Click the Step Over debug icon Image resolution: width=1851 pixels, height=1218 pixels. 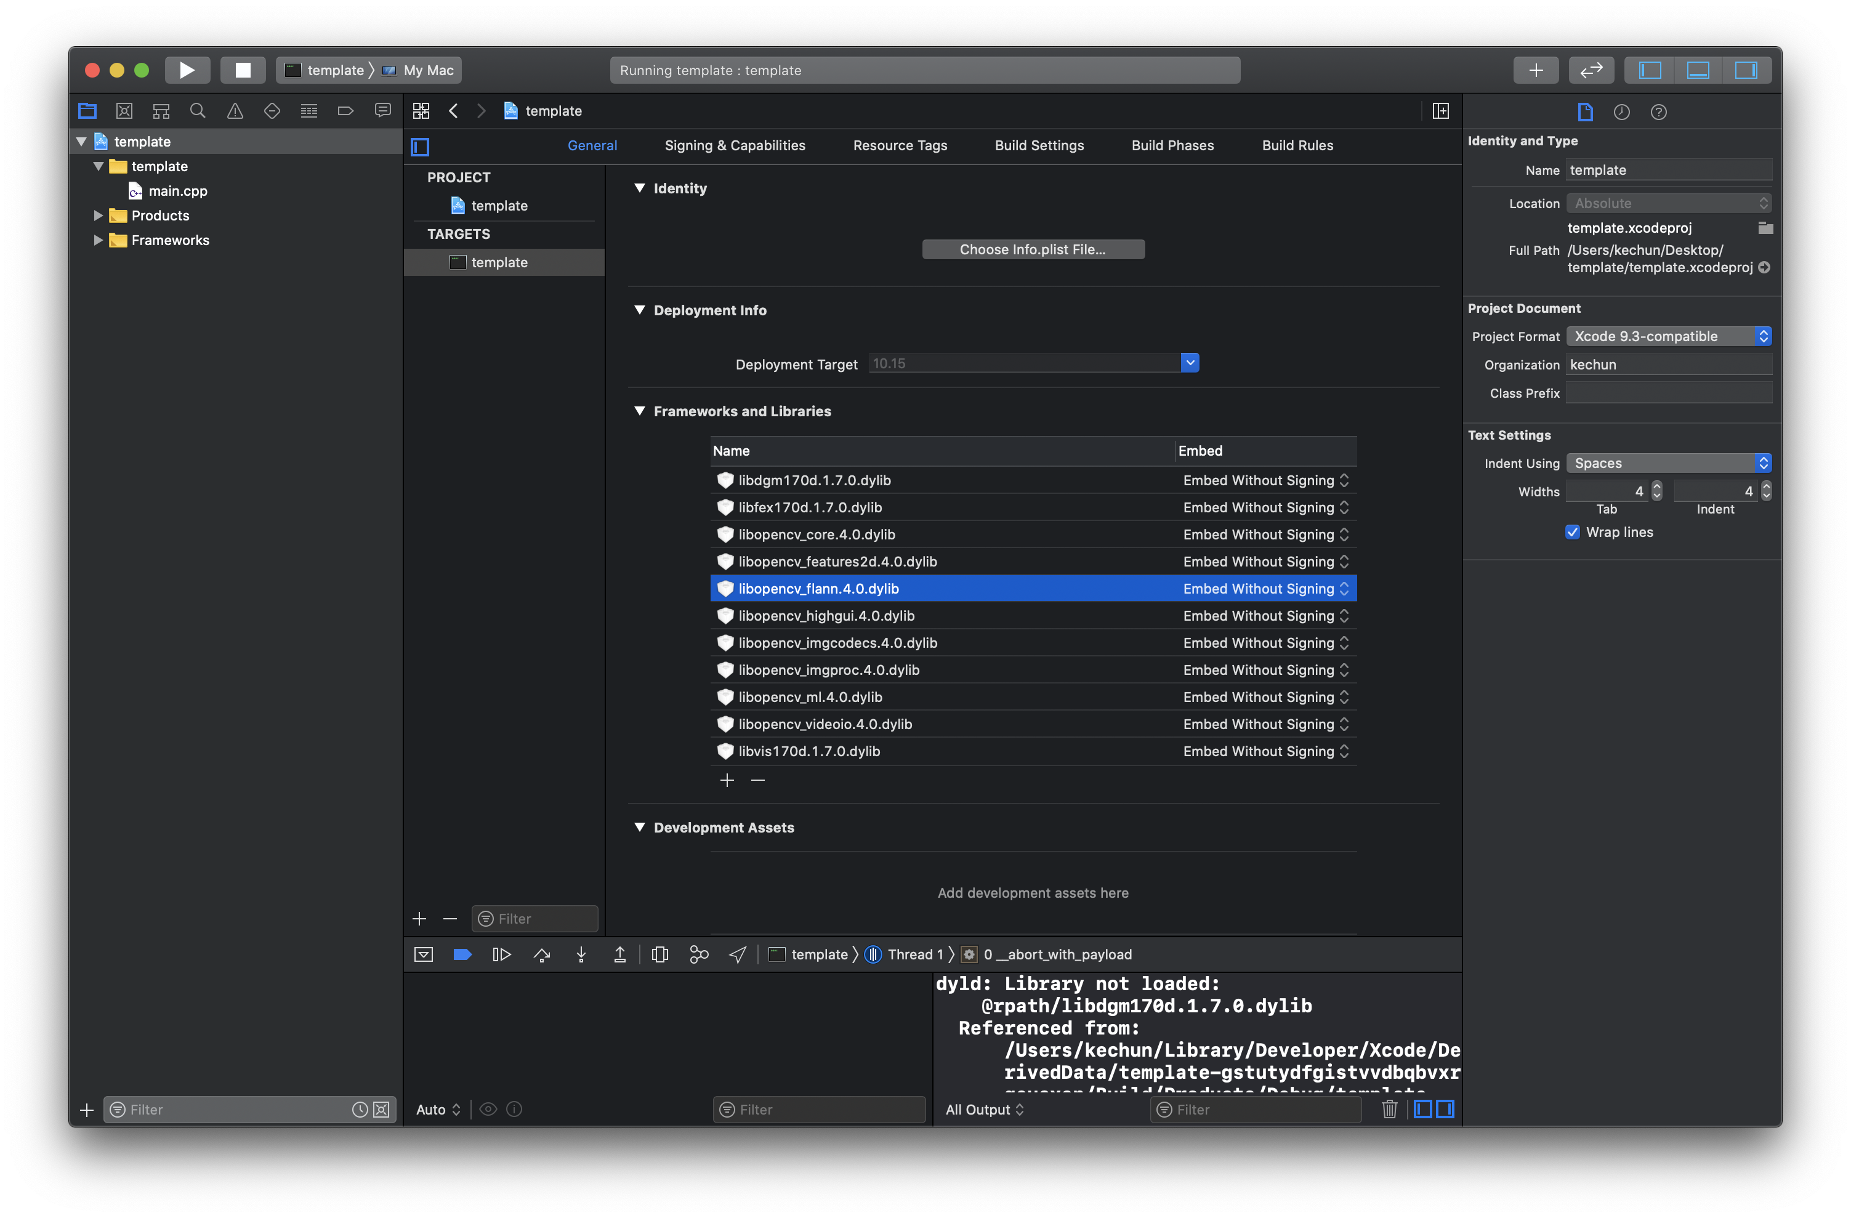point(542,954)
